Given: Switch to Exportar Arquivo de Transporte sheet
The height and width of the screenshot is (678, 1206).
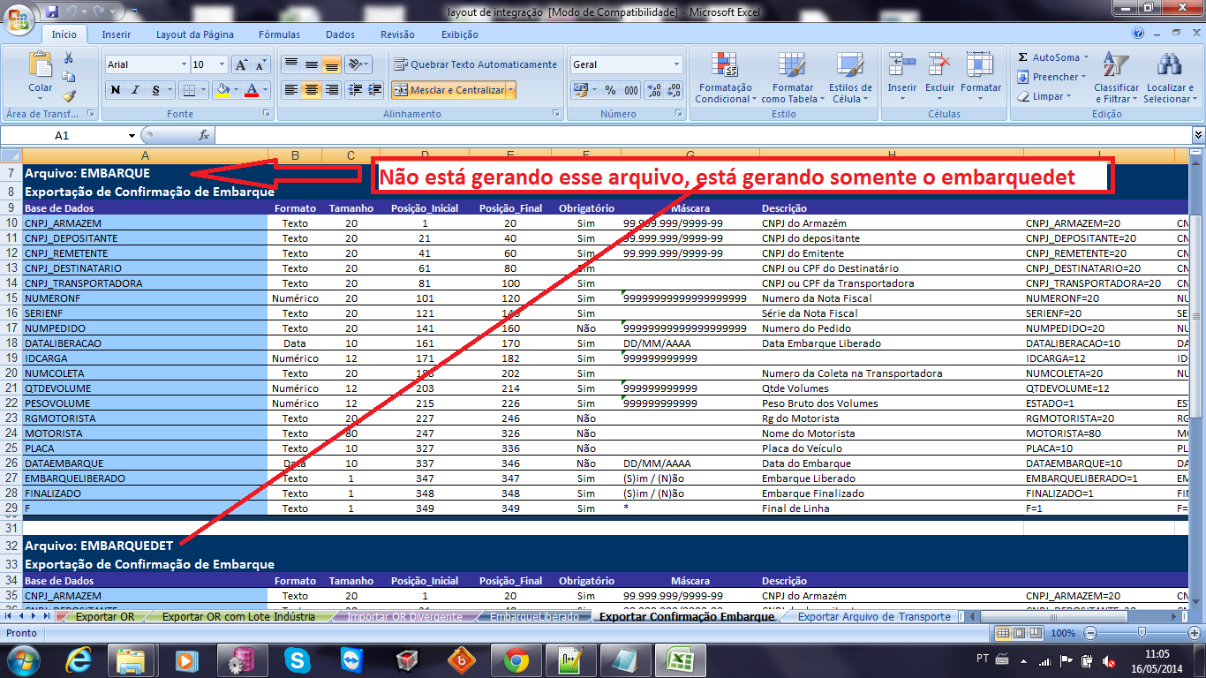Looking at the screenshot, I should pos(874,617).
